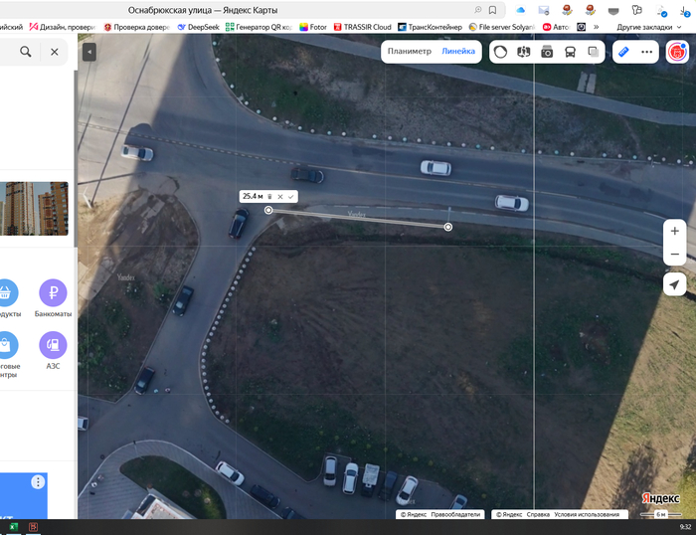Open street panoramas layer icon
696x535 pixels.
[x=525, y=52]
